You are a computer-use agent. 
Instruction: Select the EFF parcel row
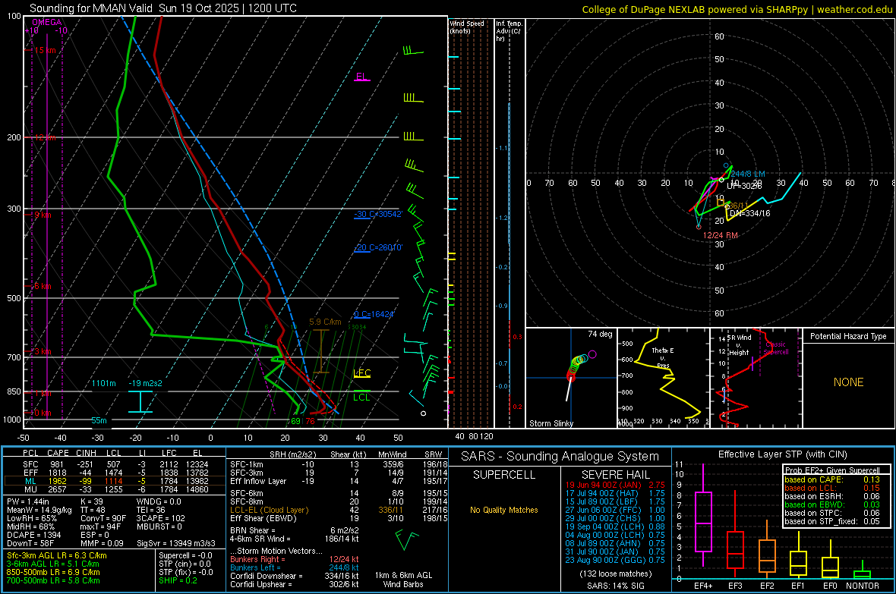pyautogui.click(x=115, y=473)
